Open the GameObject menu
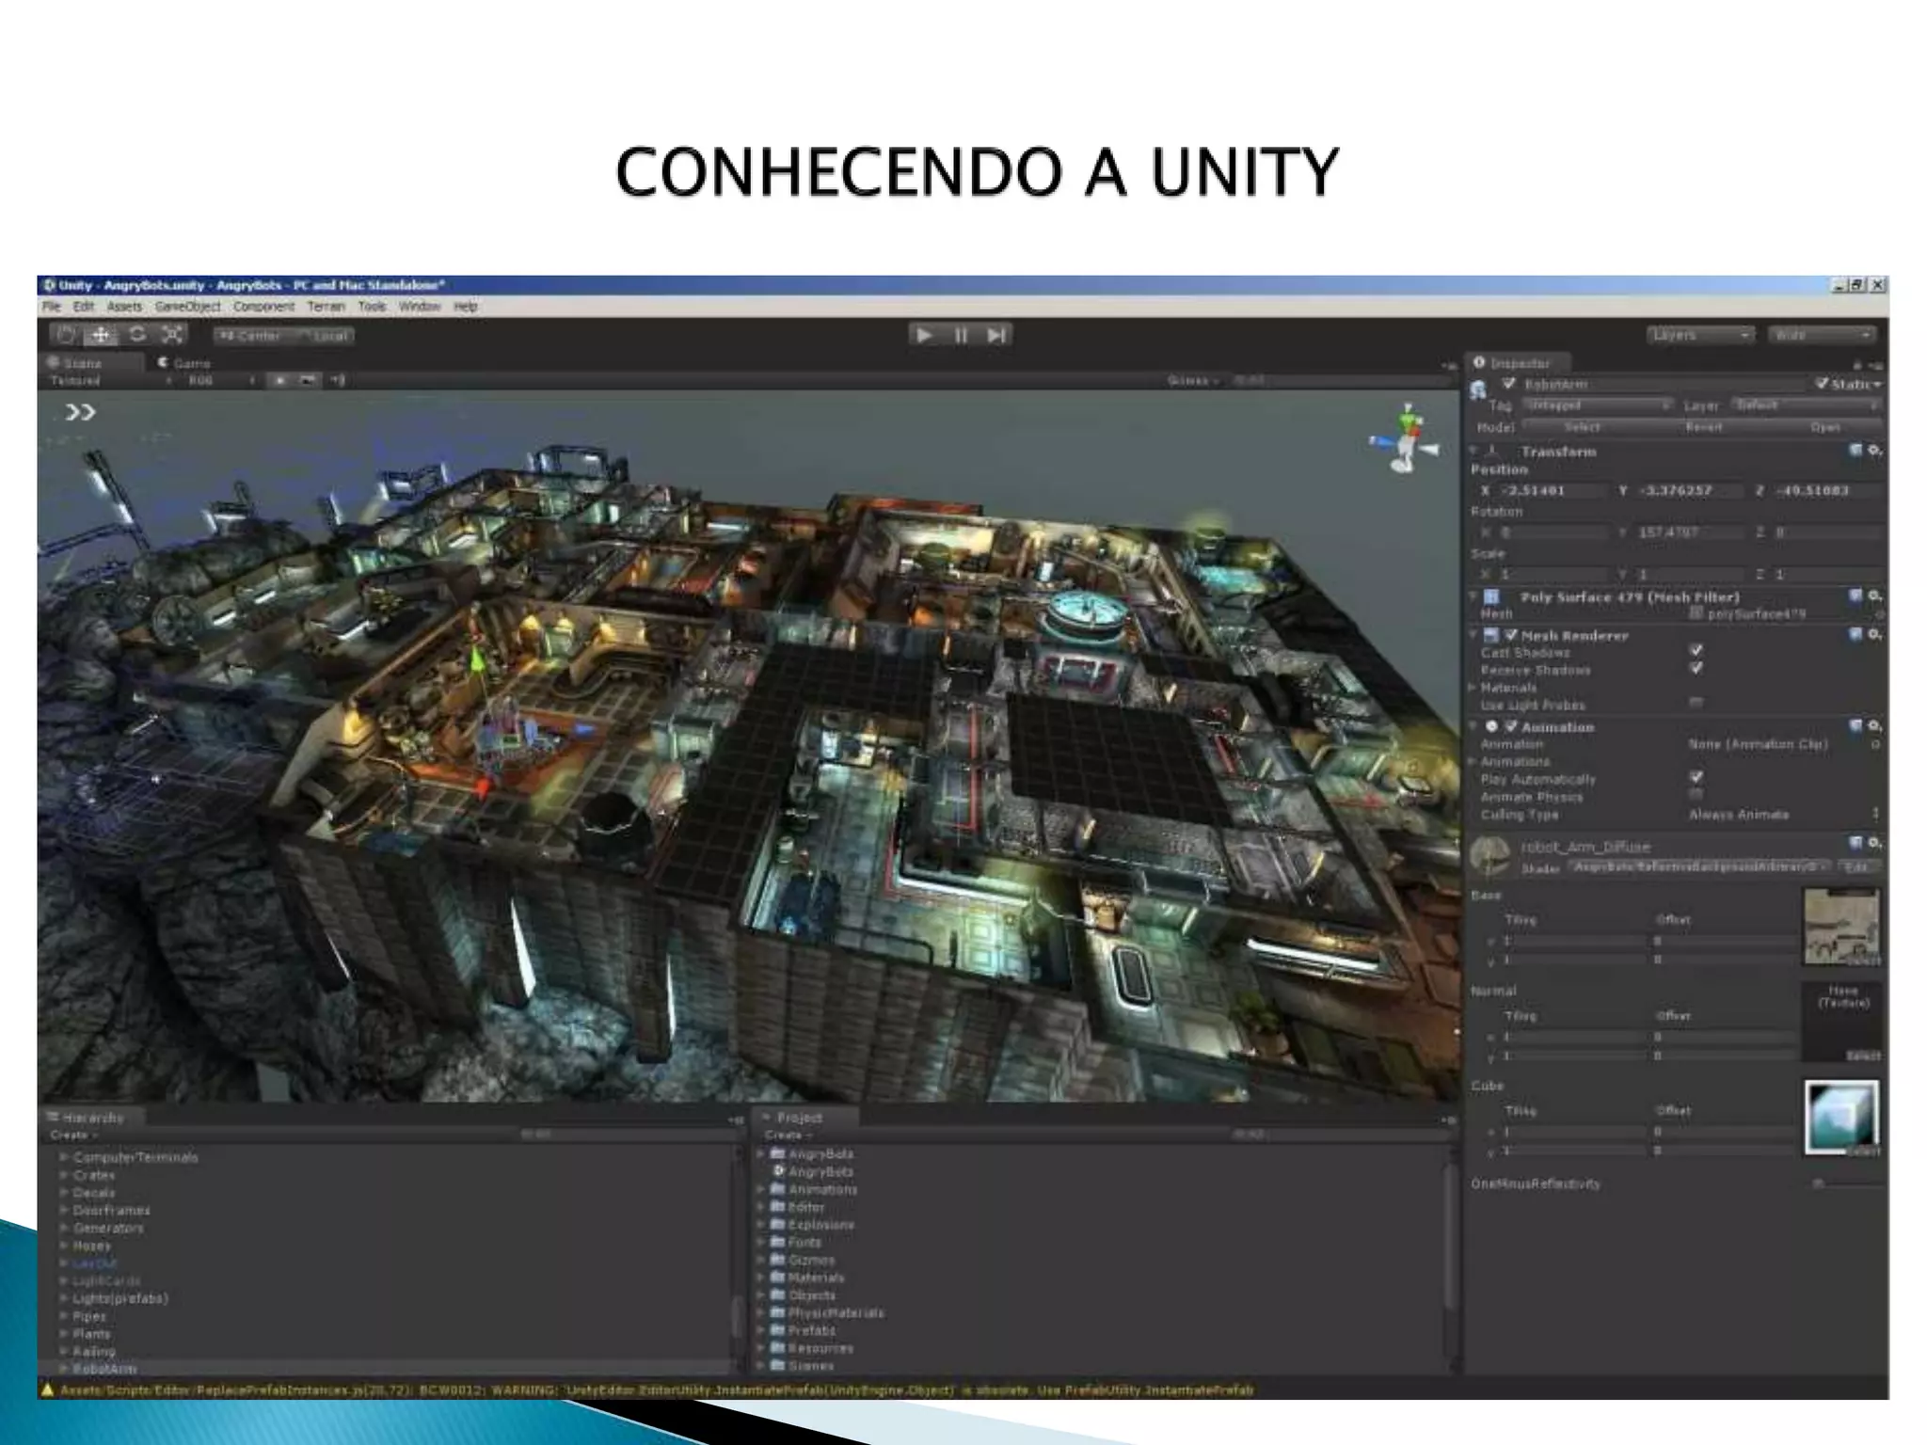 (187, 307)
